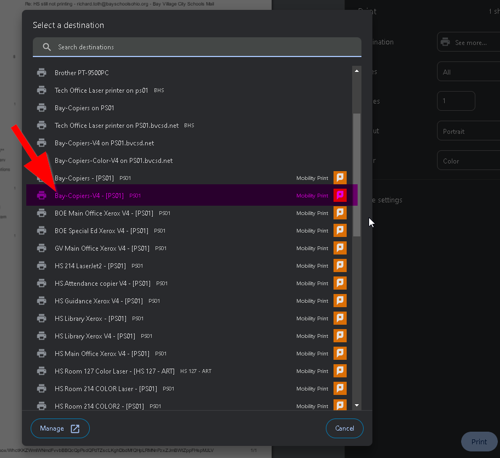Select Tech Office Laser printer on ps01
Screen dimensions: 500x458
coord(192,91)
